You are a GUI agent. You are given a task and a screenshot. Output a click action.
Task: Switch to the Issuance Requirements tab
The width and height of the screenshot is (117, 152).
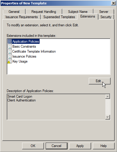coord(22,17)
